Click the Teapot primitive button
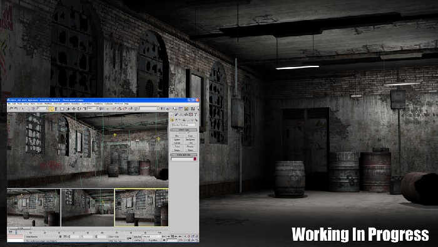This screenshot has width=438, height=247. pos(177,150)
